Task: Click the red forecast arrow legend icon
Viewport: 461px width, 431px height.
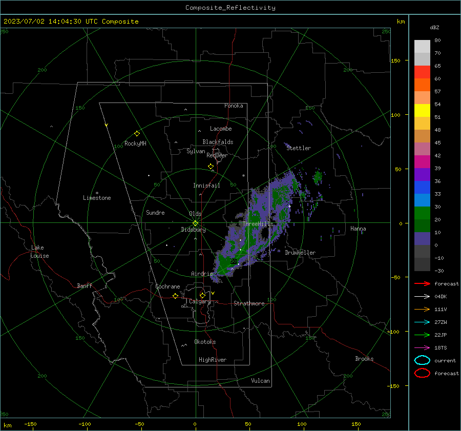Action: tap(422, 283)
